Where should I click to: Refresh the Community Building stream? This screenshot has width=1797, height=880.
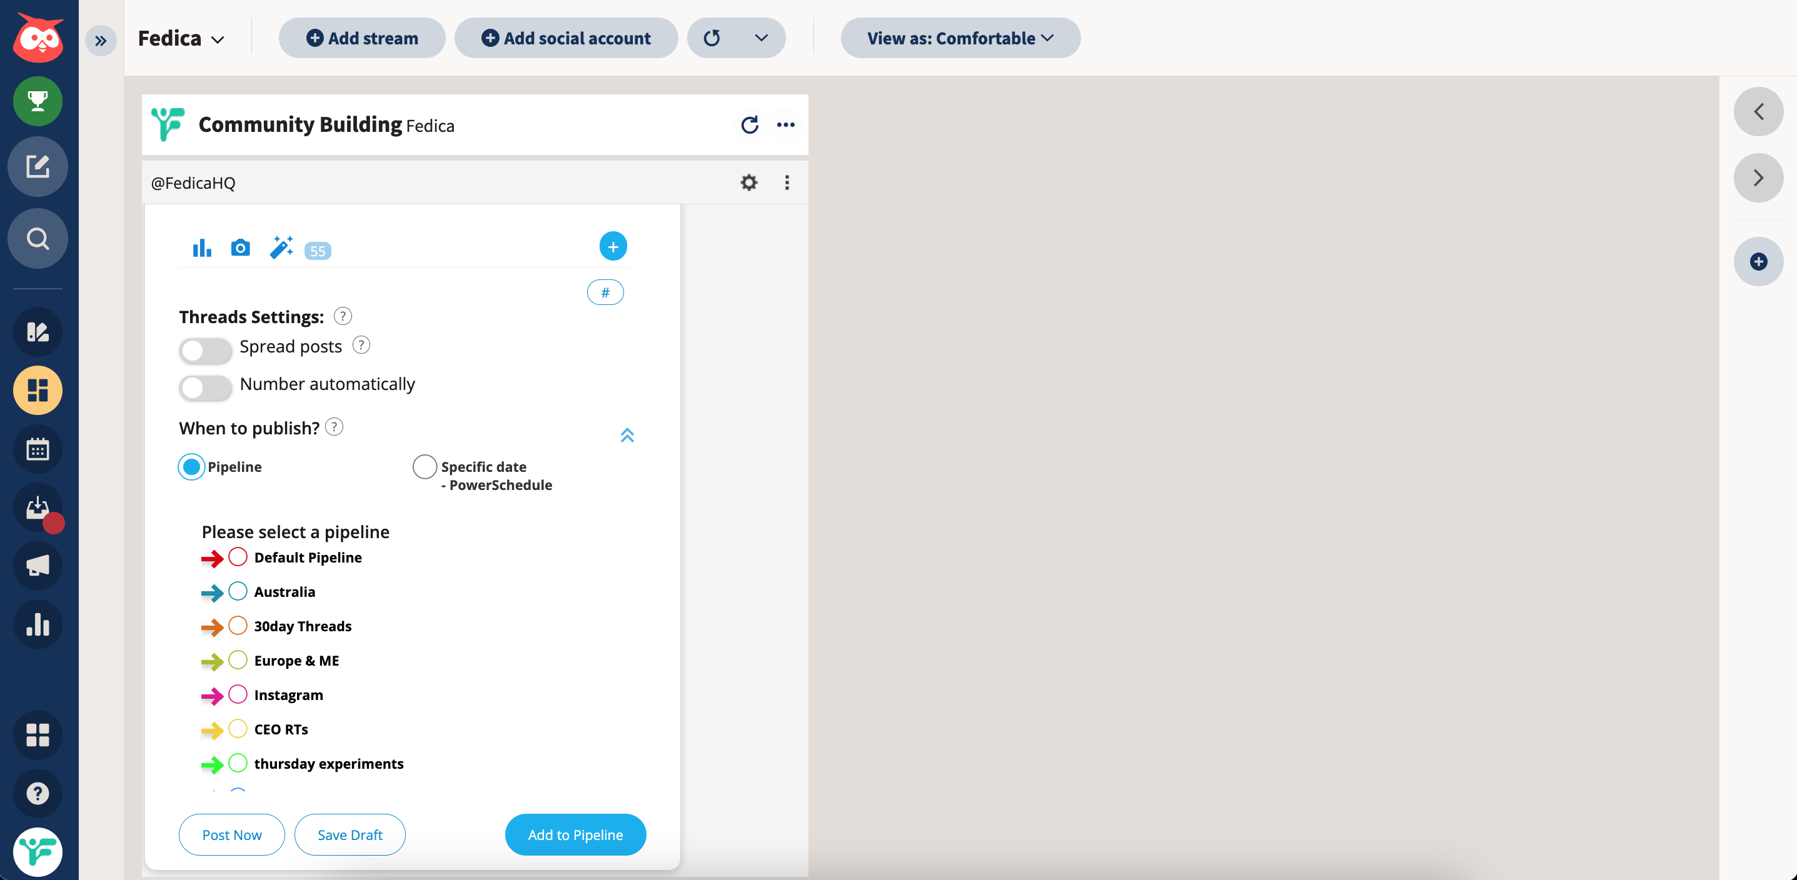tap(749, 125)
